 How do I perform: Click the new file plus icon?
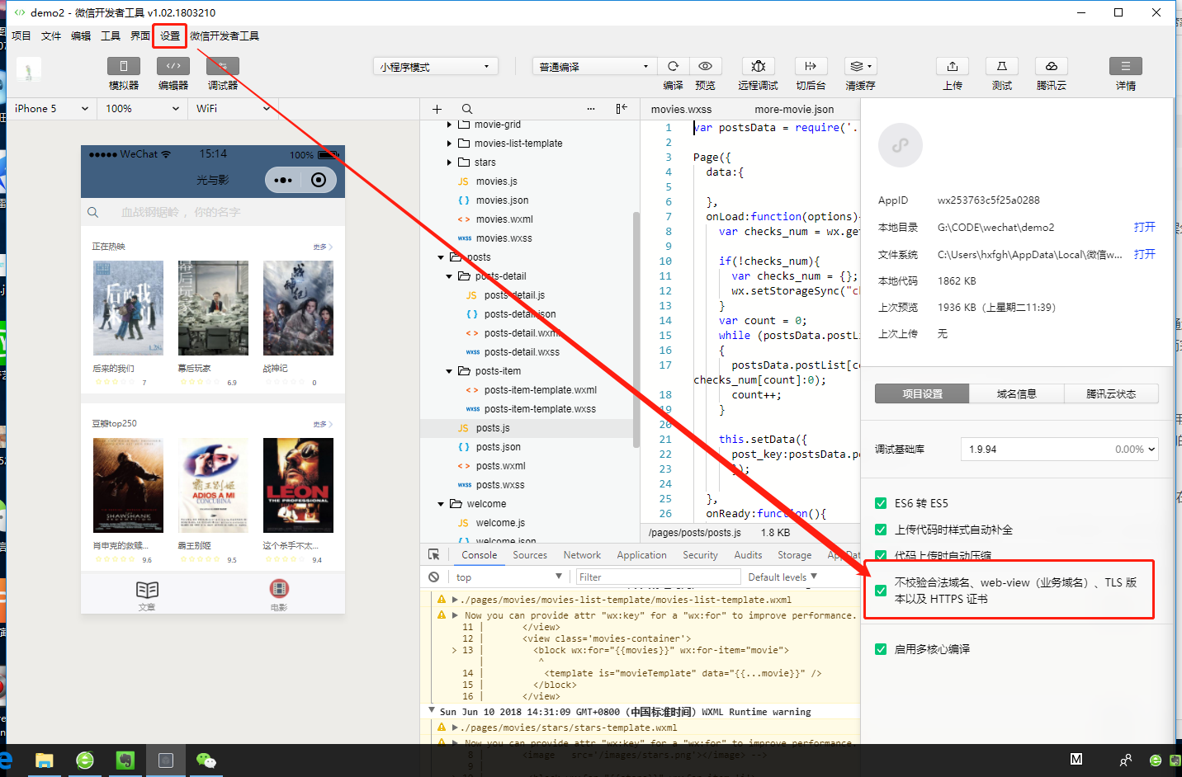(437, 109)
